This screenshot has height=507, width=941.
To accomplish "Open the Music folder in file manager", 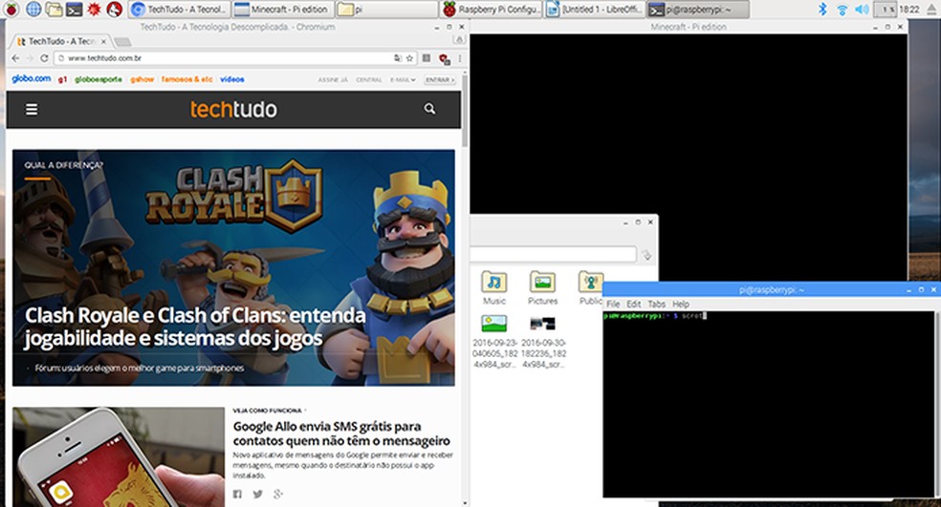I will coord(493,288).
